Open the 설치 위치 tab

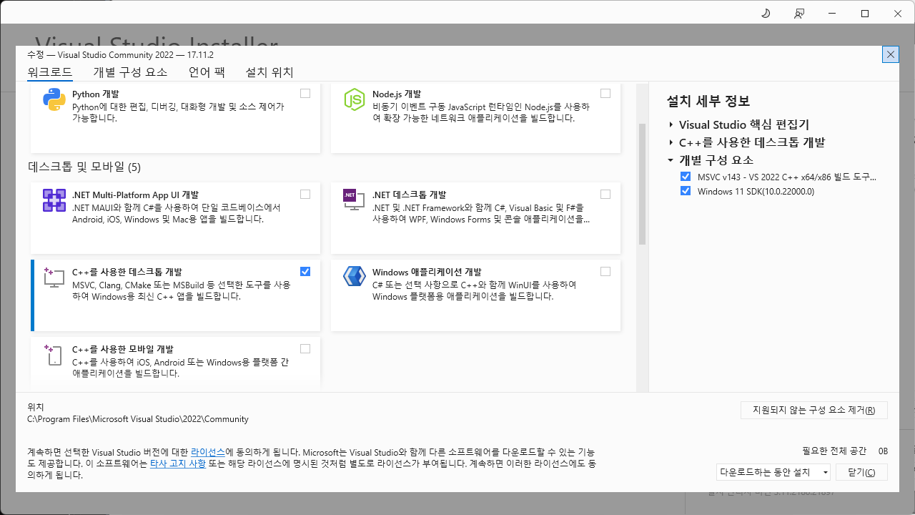tap(269, 72)
